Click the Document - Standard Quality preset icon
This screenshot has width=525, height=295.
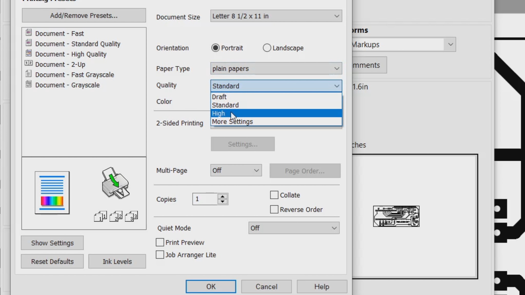[28, 43]
